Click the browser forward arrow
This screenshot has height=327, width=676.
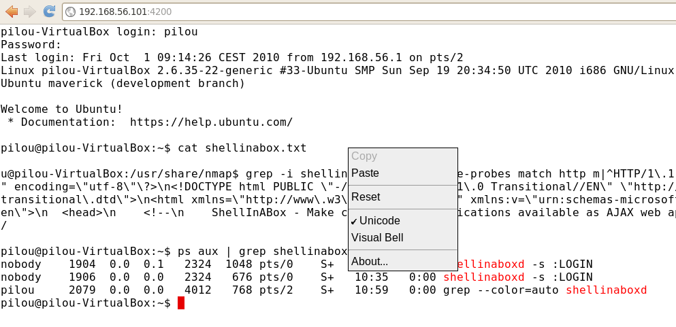tap(29, 11)
